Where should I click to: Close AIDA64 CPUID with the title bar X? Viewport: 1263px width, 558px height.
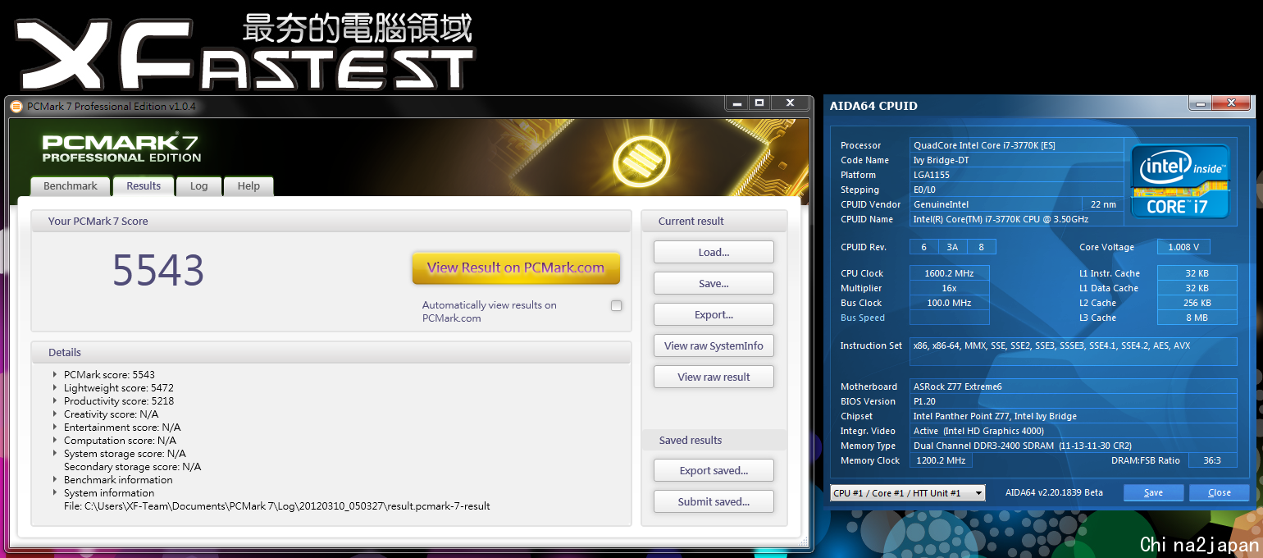pos(1232,103)
